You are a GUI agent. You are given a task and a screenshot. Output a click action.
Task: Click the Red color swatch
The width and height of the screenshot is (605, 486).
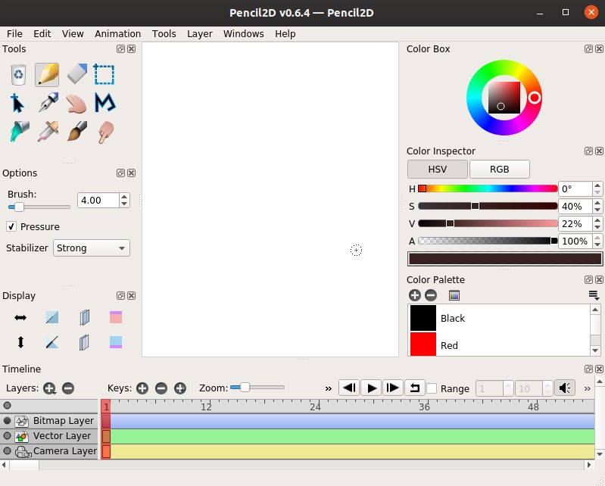pyautogui.click(x=423, y=344)
